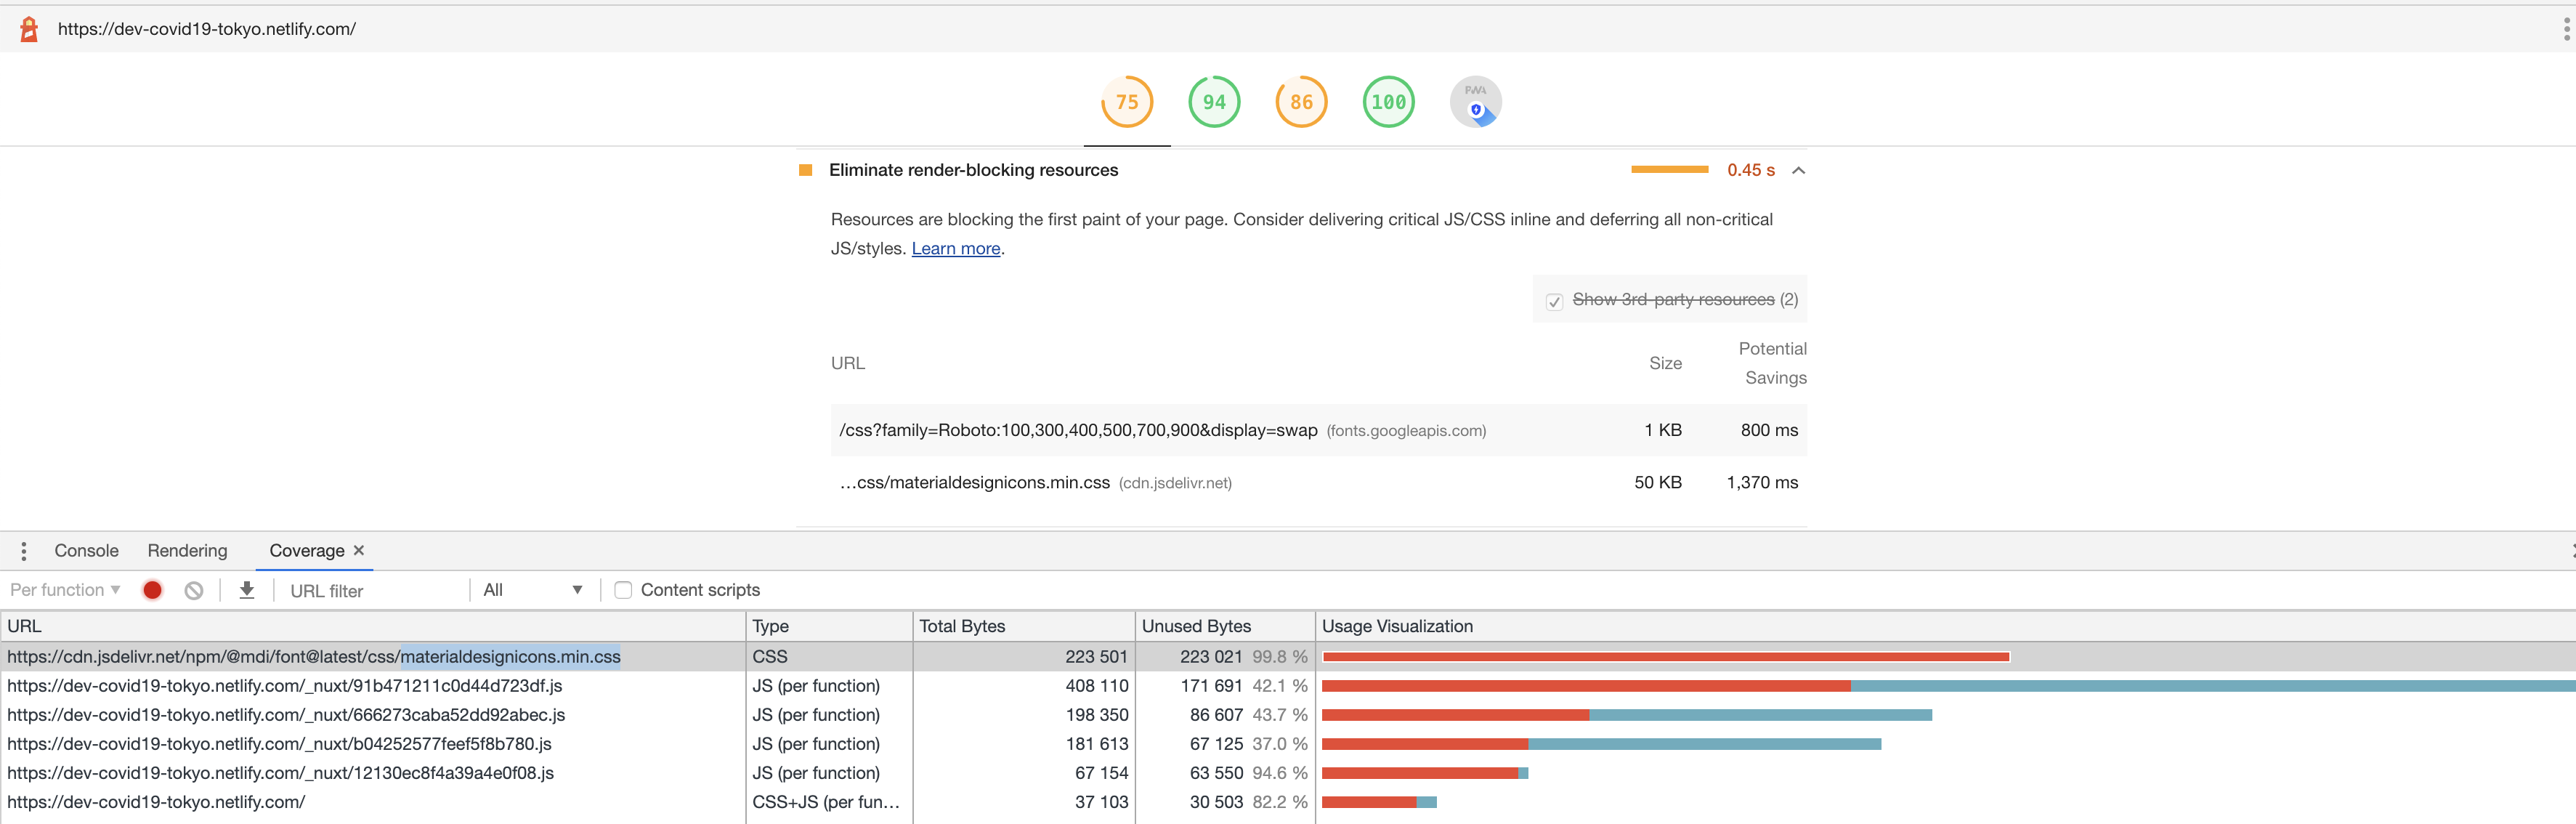Select the Performance score gauge 75
The width and height of the screenshot is (2576, 824).
tap(1126, 102)
